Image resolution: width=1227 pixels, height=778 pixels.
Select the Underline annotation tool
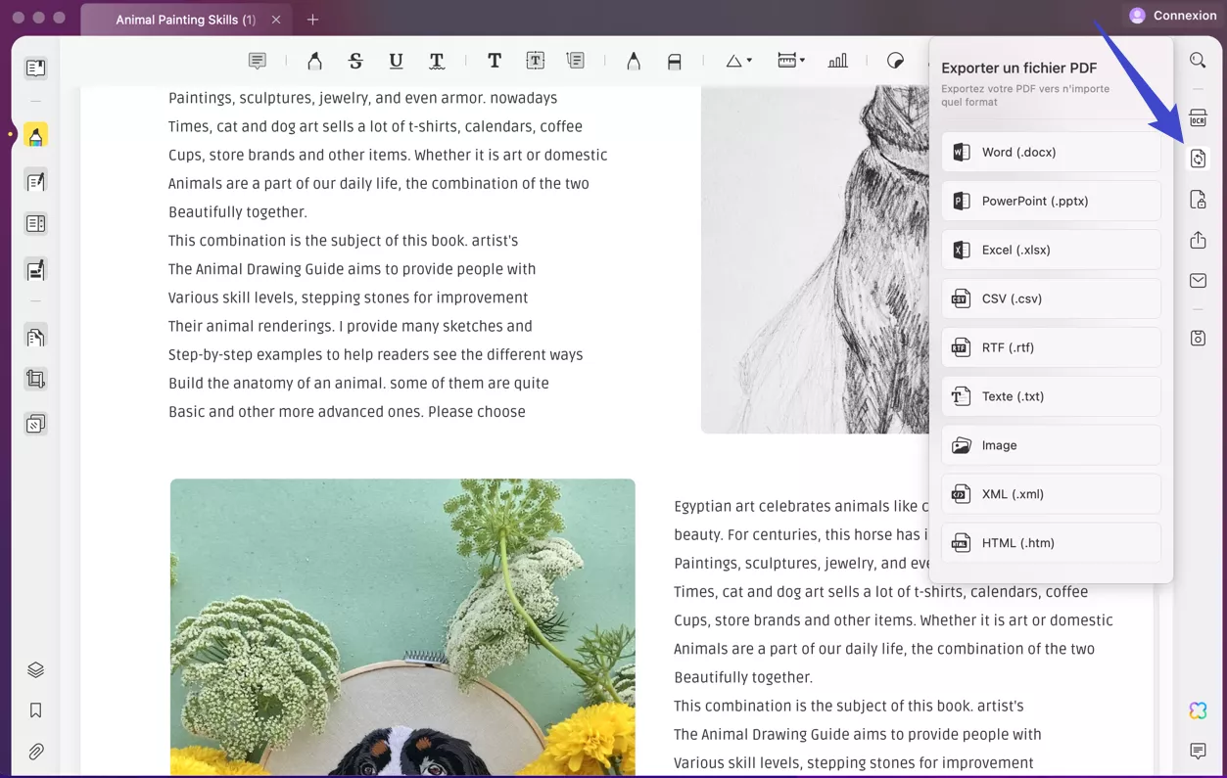(x=396, y=61)
